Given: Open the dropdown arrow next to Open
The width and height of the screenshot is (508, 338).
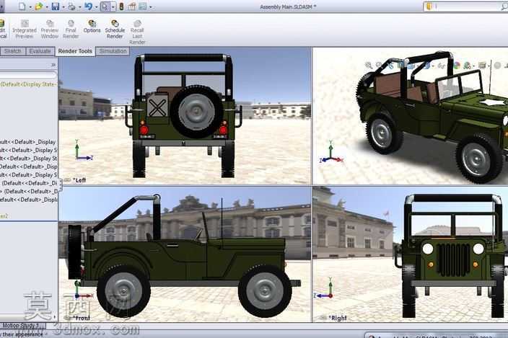Looking at the screenshot, I should coord(47,6).
